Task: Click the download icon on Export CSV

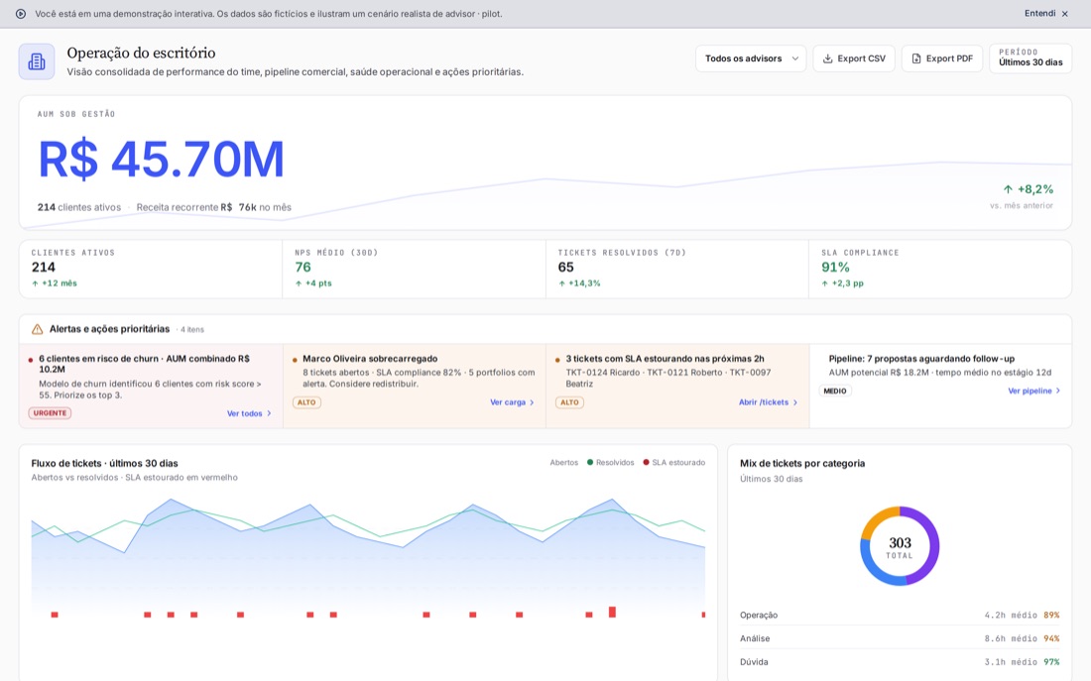Action: tap(827, 59)
